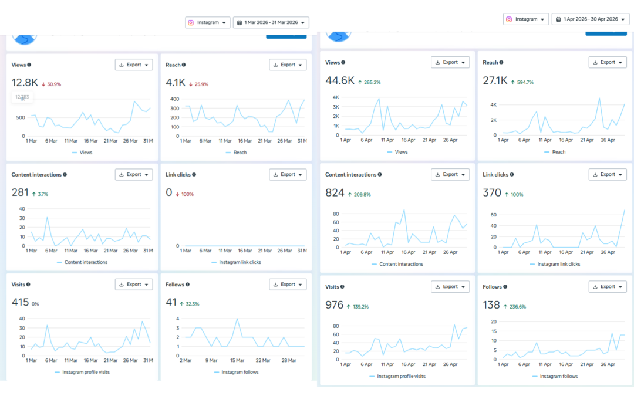Viewport: 634px width, 396px height.
Task: Click Link clicks info icon in April report
Action: pyautogui.click(x=512, y=175)
